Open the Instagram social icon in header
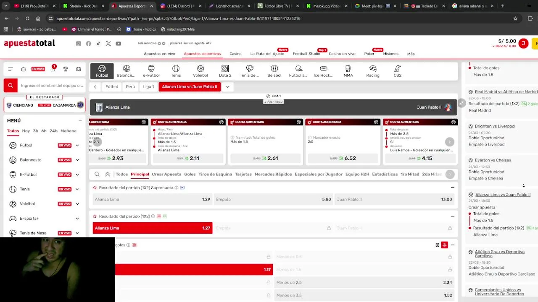 coord(79,44)
